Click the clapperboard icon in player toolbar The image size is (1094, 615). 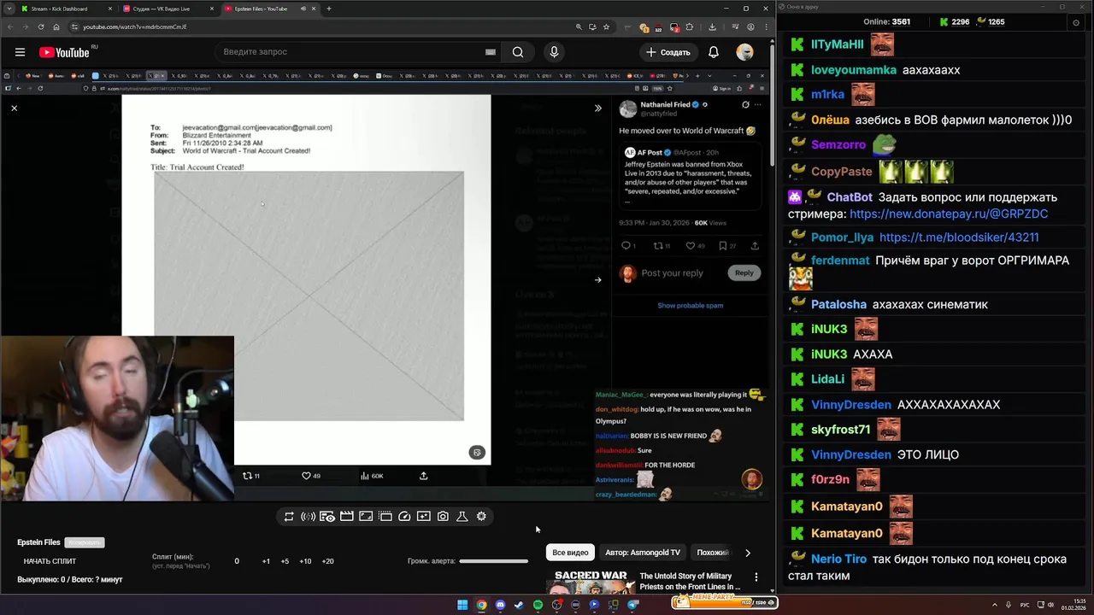coord(346,517)
